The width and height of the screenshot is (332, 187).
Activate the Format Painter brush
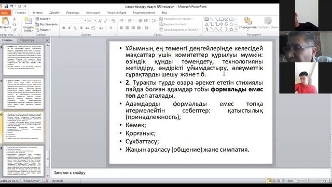(15, 30)
